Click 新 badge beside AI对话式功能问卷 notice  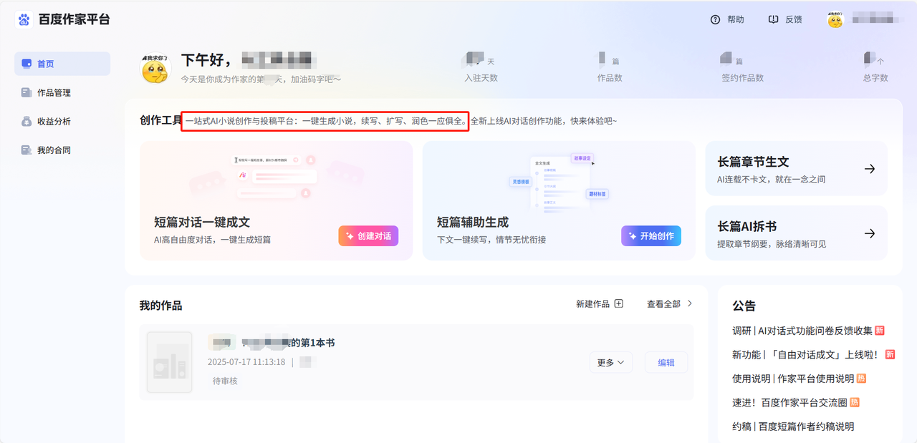coord(880,331)
